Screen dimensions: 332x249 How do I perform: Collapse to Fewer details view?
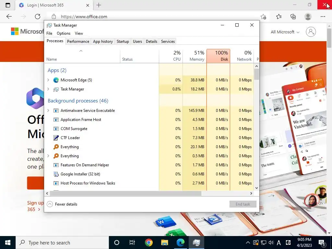tap(62, 204)
